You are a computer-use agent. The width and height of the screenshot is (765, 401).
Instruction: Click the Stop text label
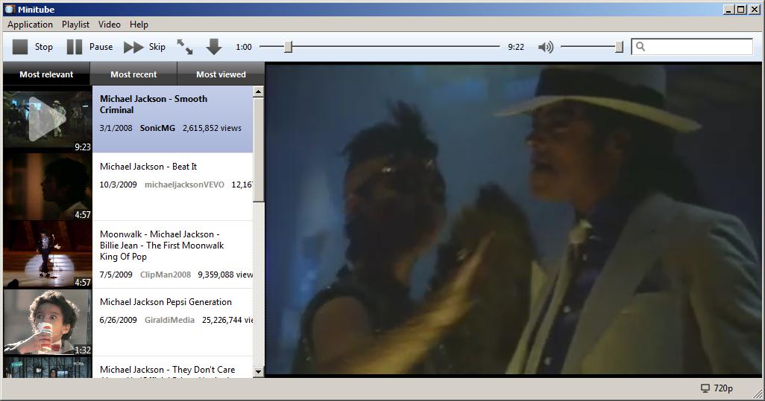tap(43, 47)
